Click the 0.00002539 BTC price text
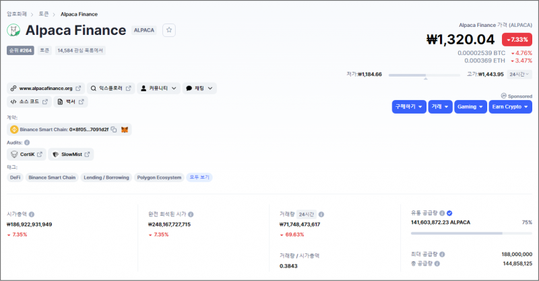 (481, 53)
